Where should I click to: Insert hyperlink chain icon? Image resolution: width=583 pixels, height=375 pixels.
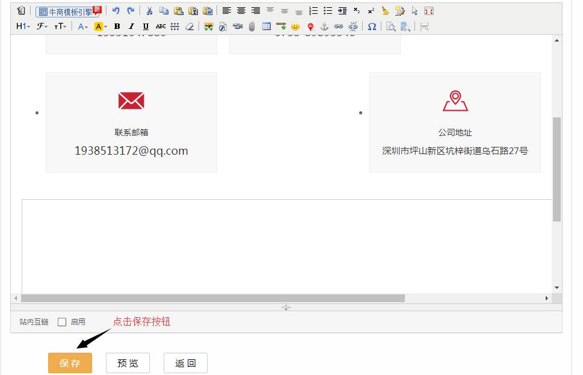[338, 26]
